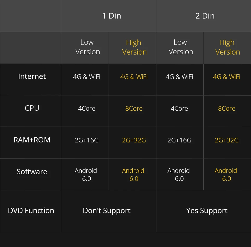Click the RAM+ROM row label
This screenshot has height=247, width=251.
(32, 140)
